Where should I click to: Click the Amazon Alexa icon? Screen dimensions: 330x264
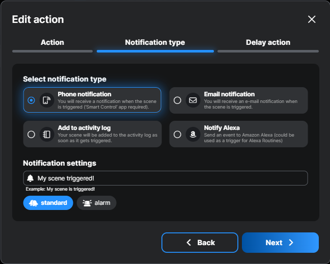click(193, 134)
